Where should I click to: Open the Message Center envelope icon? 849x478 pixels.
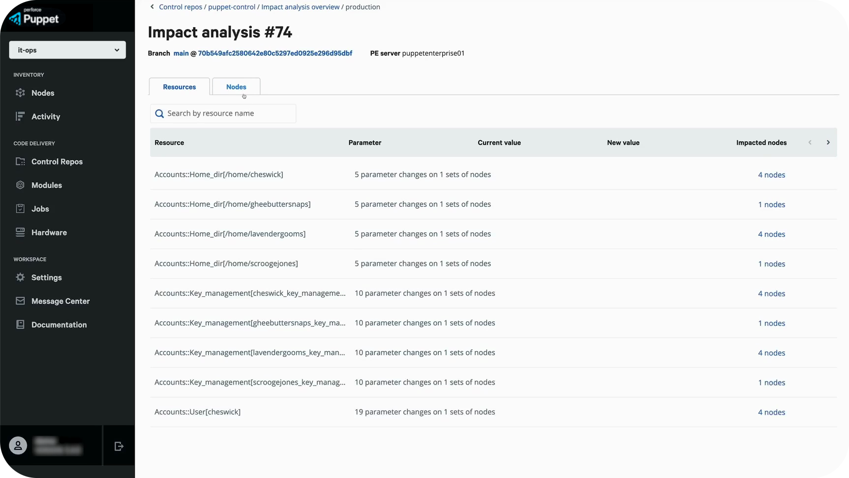pos(20,301)
